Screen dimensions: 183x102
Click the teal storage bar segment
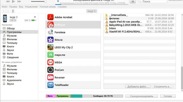[x=77, y=96]
